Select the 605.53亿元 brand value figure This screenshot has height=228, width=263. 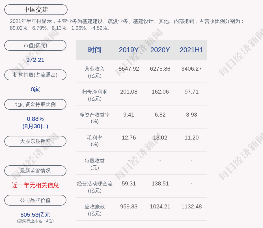(x=35, y=215)
